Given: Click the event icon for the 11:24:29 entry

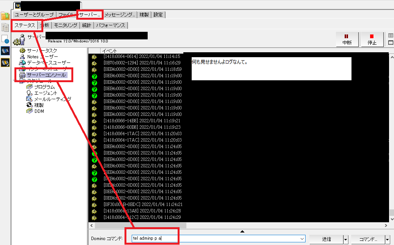Looking at the screenshot, I should [x=94, y=218].
